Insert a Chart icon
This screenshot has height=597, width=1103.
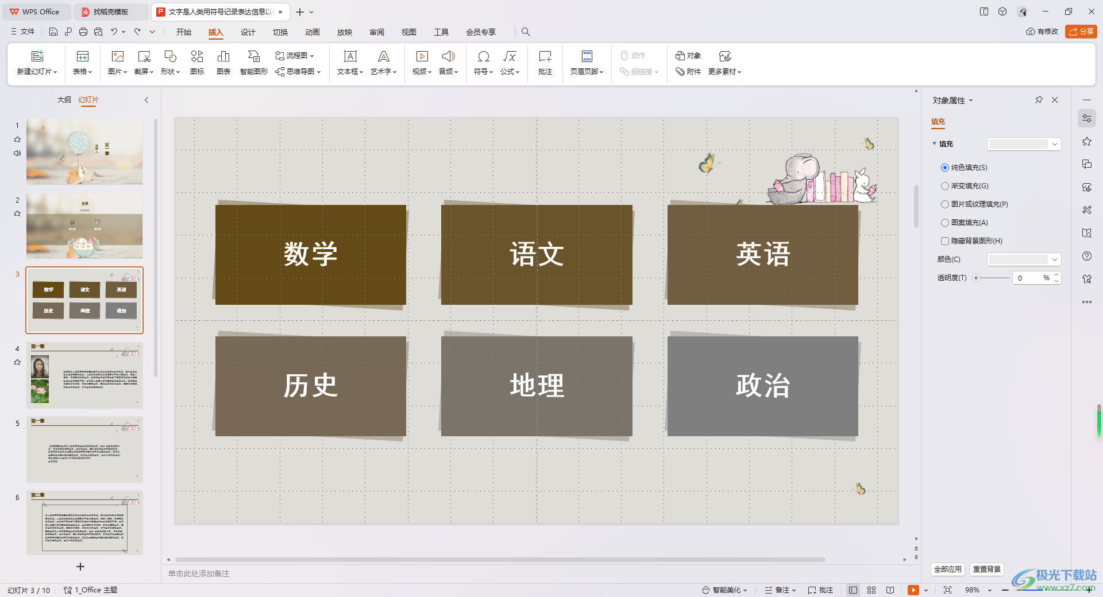coord(223,56)
